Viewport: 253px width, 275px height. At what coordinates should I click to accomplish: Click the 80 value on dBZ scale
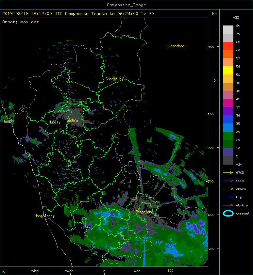238,25
